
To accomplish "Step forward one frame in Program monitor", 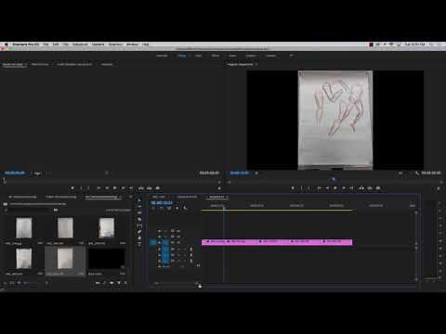I will click(x=344, y=188).
